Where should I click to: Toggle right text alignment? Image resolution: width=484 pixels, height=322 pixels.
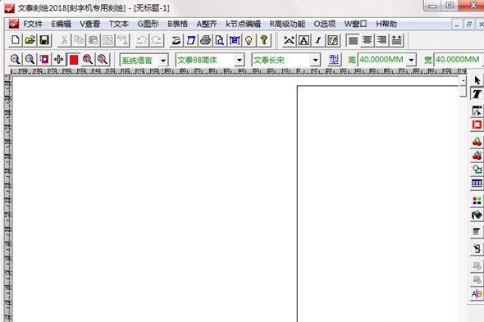pos(381,40)
